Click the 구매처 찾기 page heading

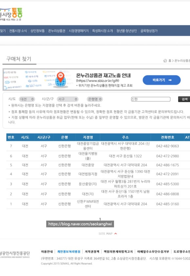coord(19,59)
